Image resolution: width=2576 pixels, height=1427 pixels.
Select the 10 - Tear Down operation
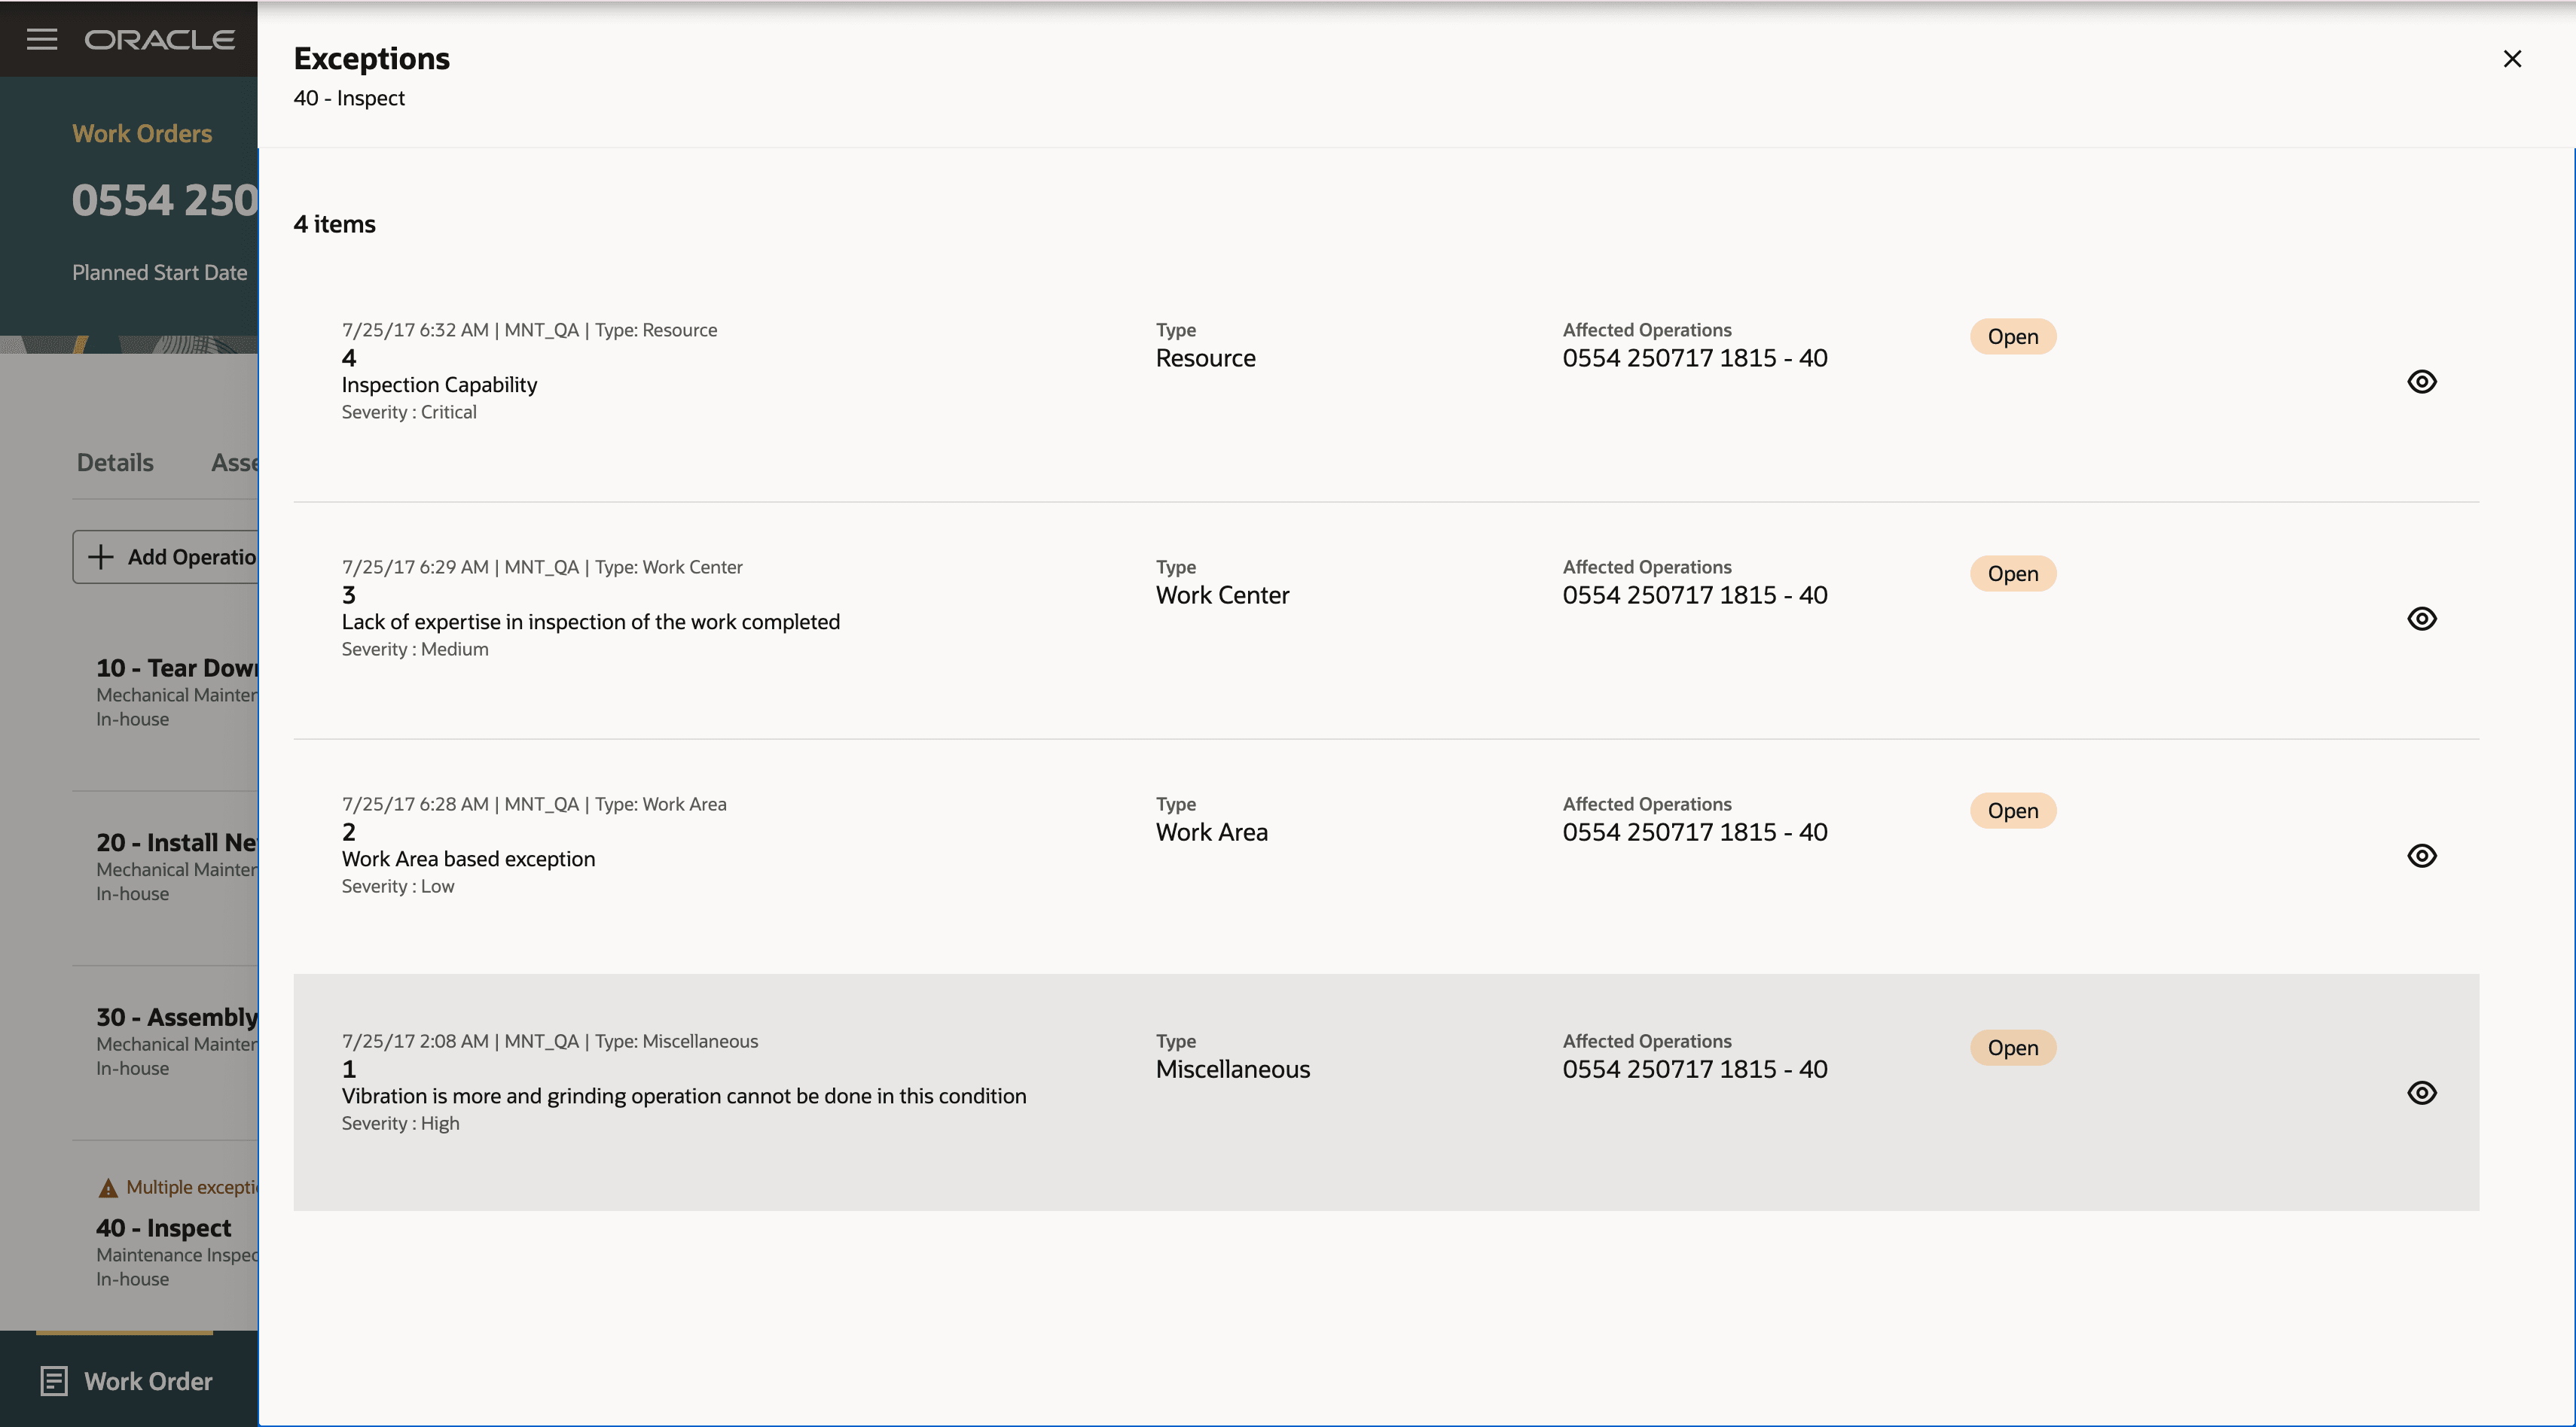176,668
